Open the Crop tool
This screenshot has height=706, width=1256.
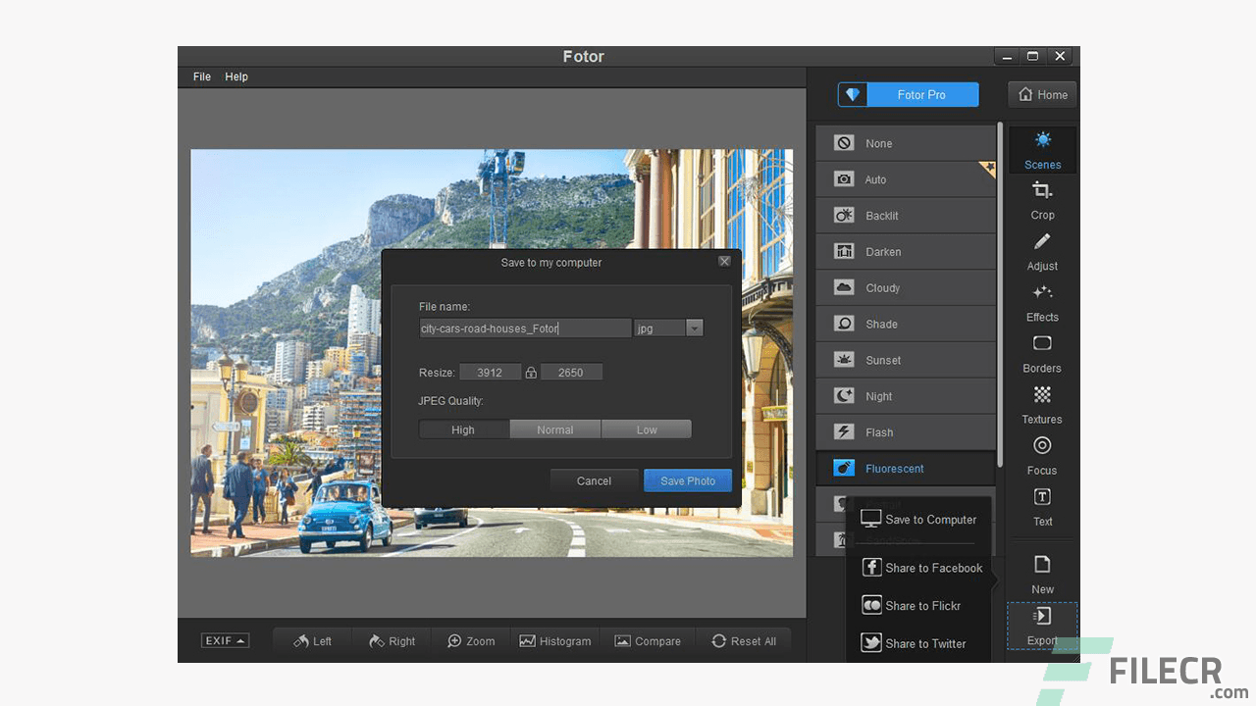coord(1042,201)
